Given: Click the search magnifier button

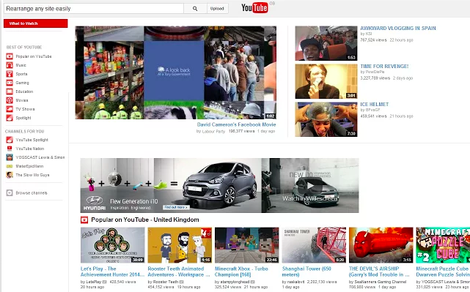Looking at the screenshot, I should tap(195, 8).
